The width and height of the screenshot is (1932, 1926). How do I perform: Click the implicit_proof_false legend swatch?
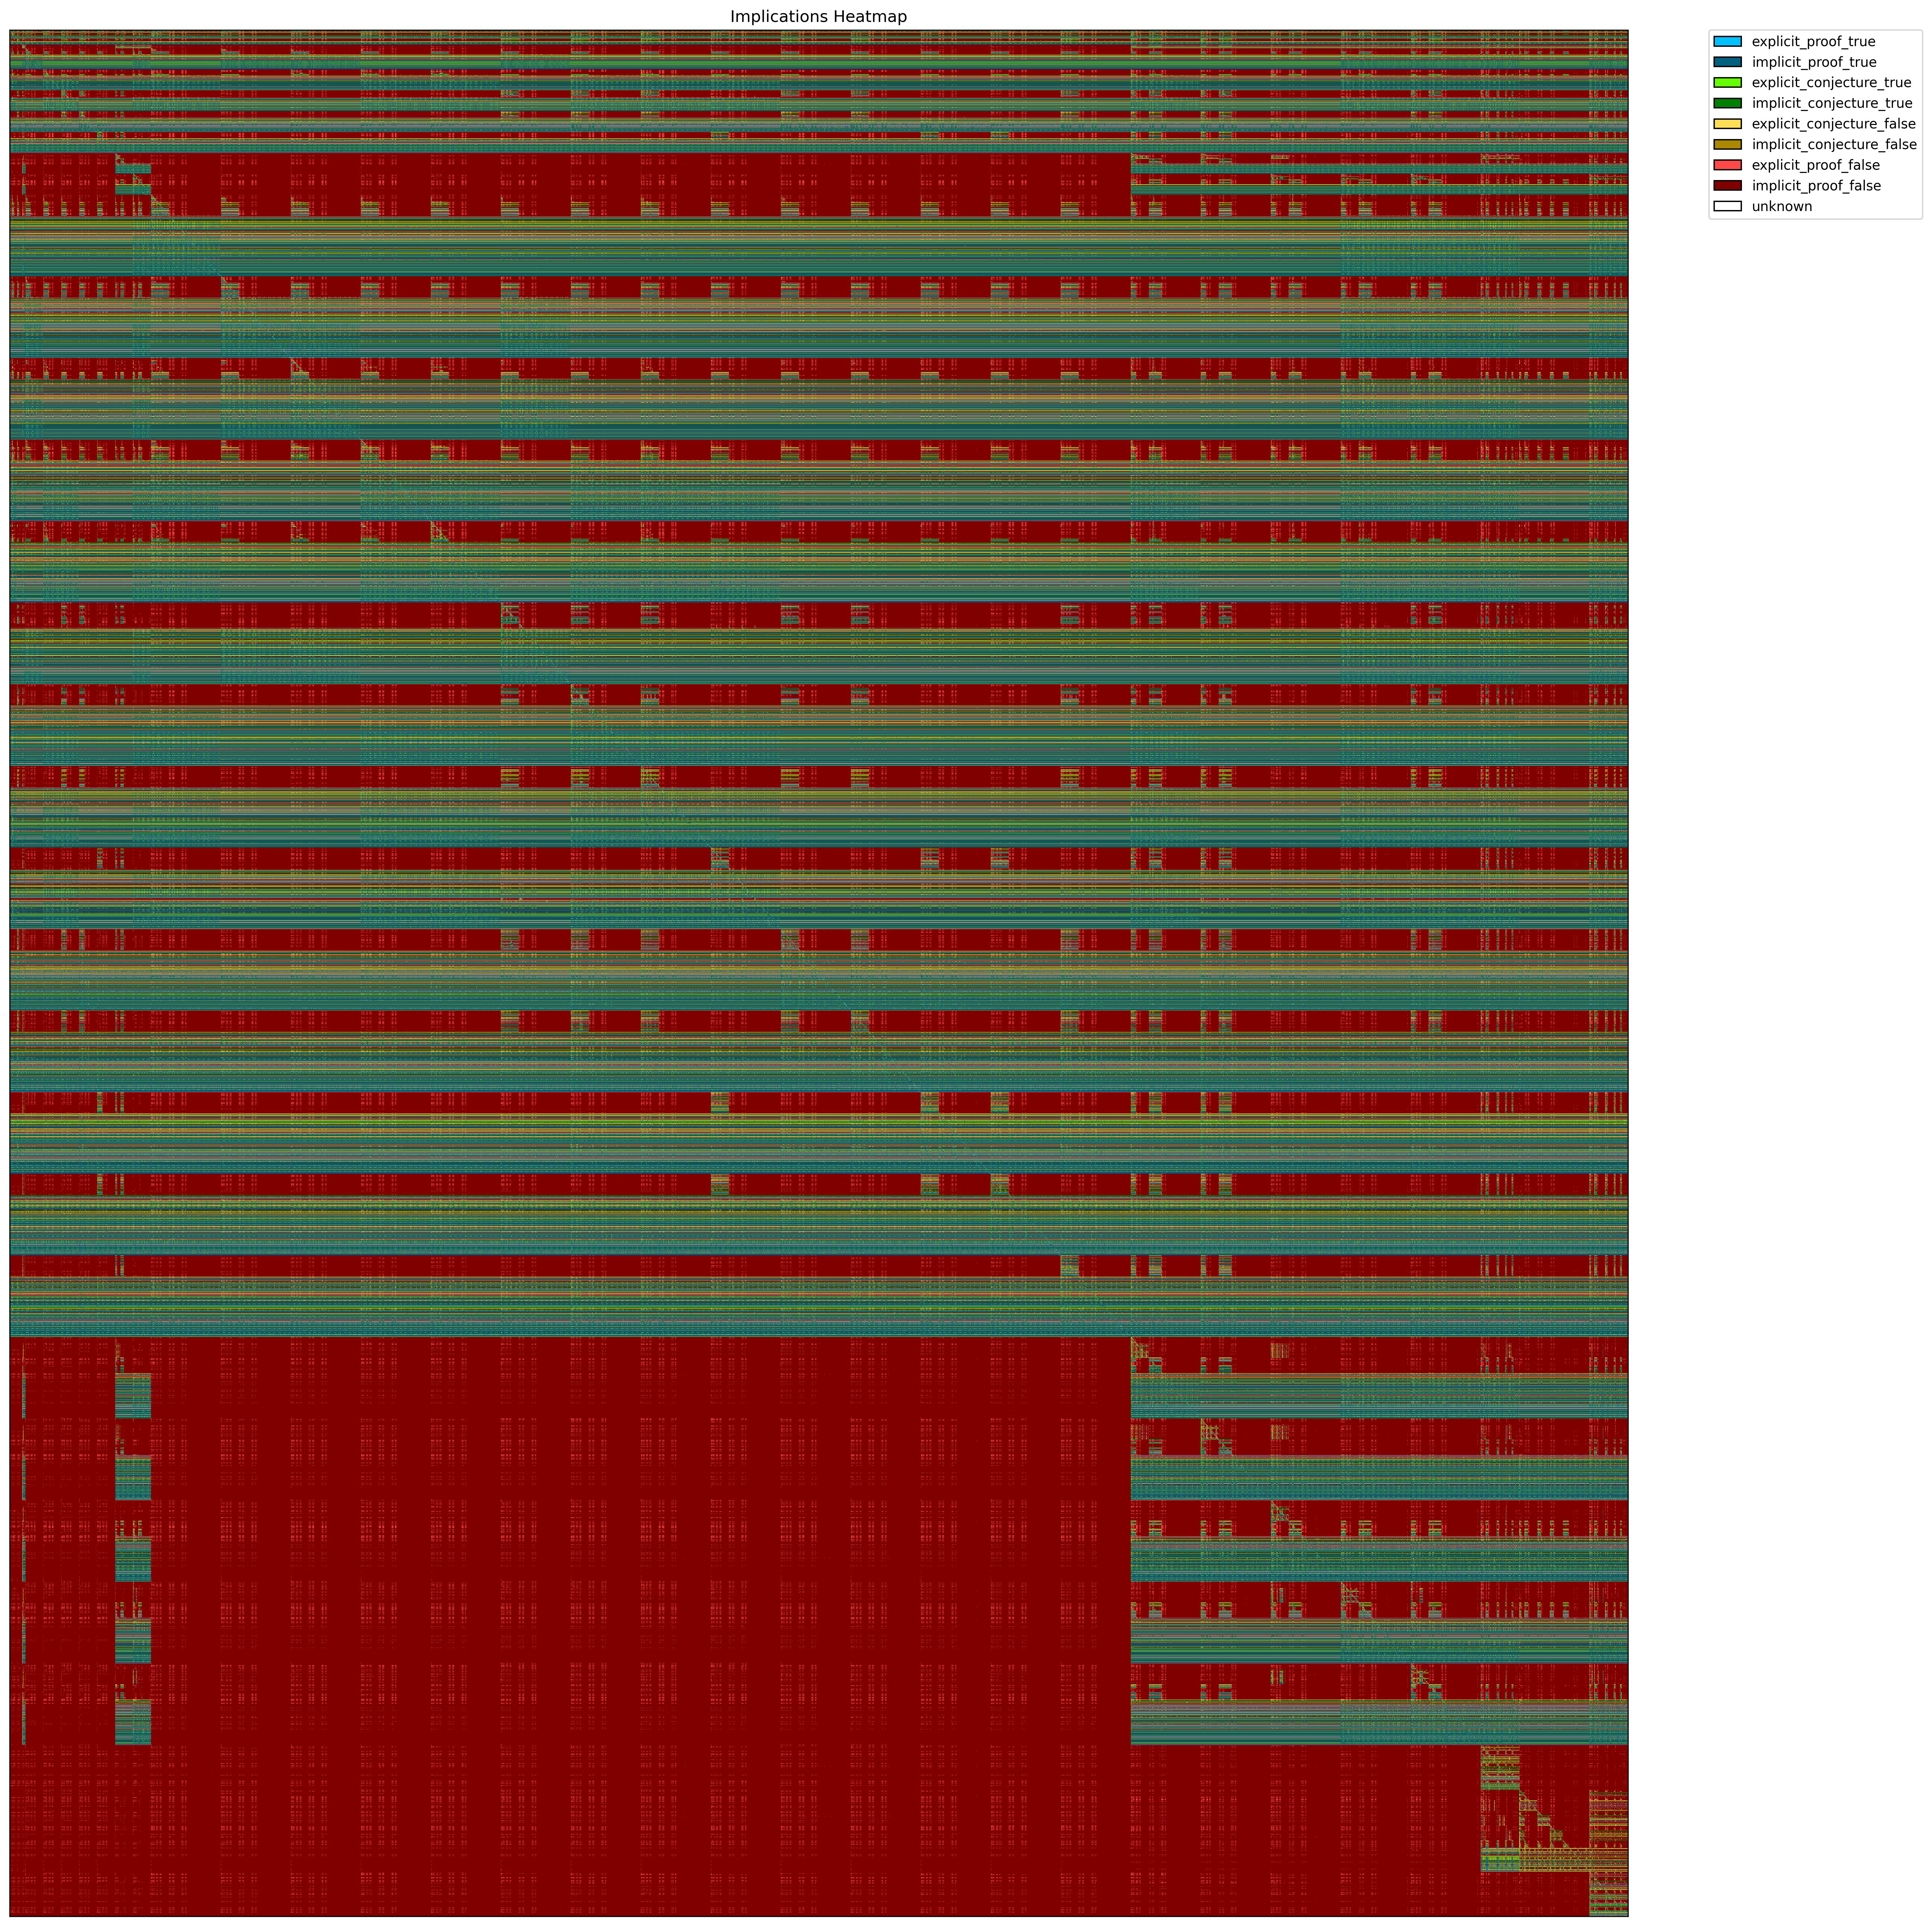[x=1727, y=186]
